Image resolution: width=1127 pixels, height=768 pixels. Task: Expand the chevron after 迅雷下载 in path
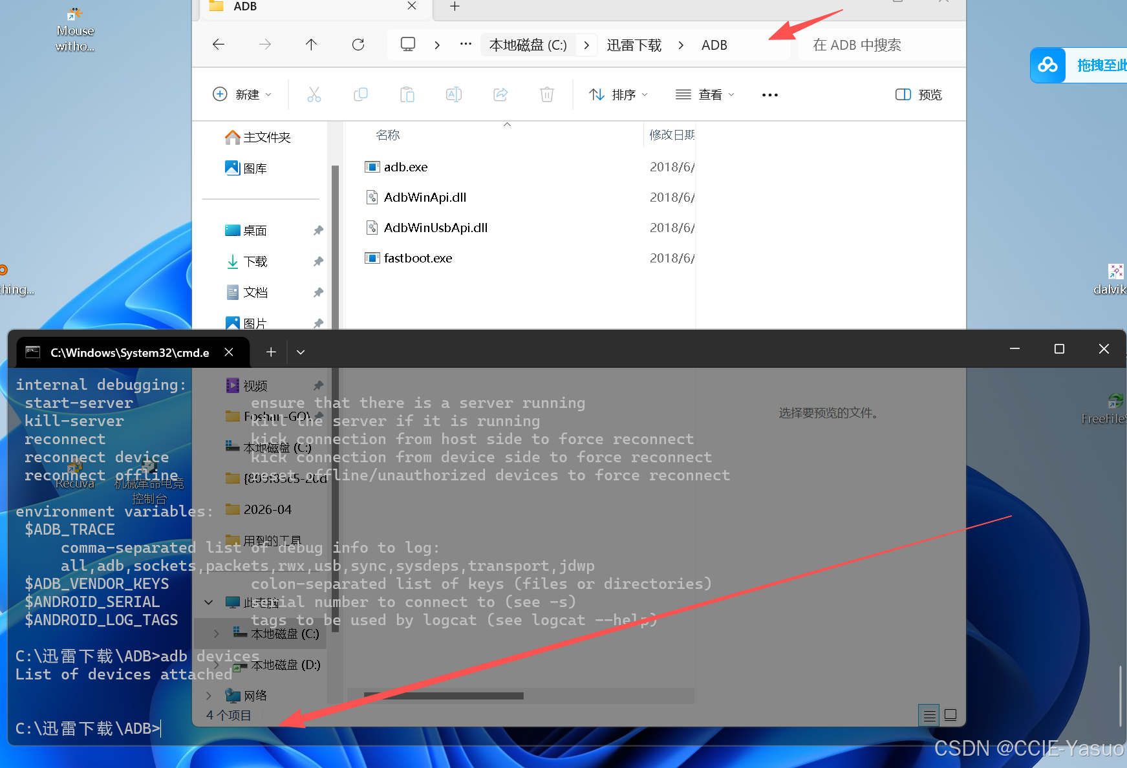click(x=681, y=45)
